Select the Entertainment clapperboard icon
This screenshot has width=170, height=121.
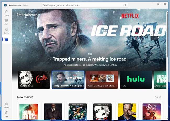(7, 39)
